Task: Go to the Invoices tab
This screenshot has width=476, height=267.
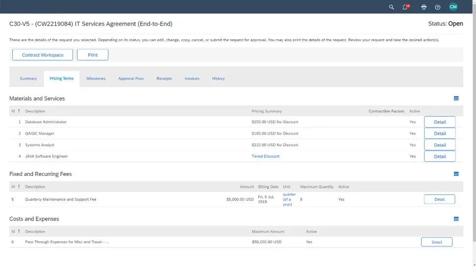Action: click(x=192, y=78)
